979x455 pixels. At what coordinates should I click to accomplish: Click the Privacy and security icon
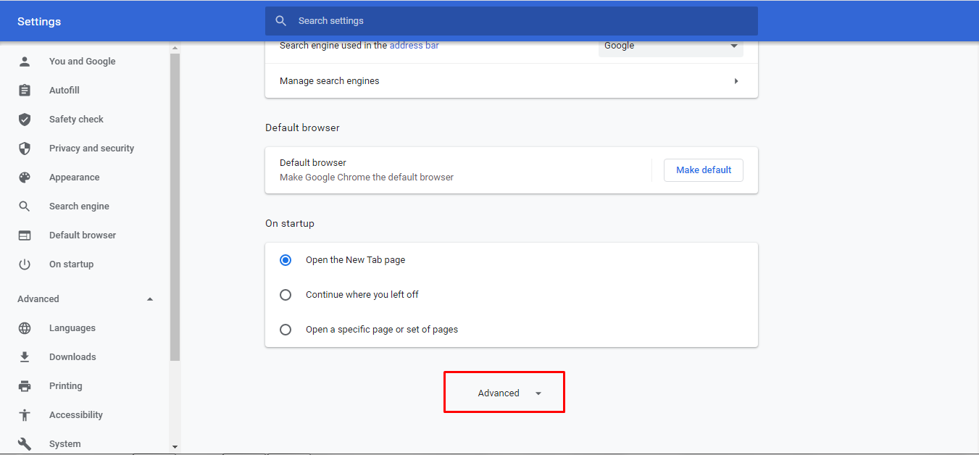point(24,148)
